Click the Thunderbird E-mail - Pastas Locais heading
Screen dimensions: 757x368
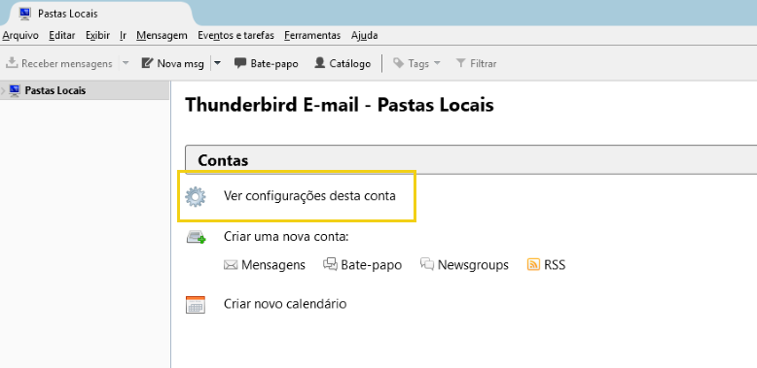pyautogui.click(x=340, y=105)
